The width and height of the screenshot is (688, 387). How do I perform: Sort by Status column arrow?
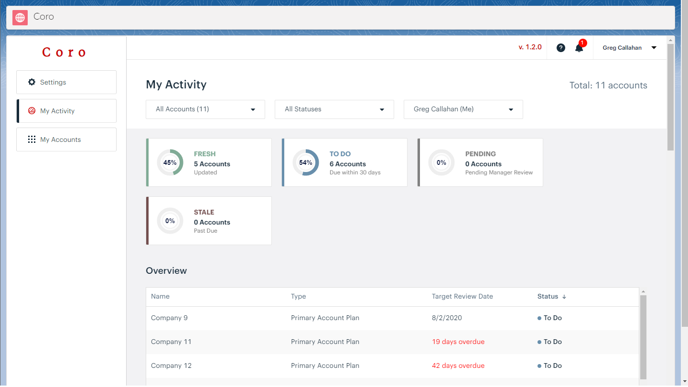coord(564,297)
